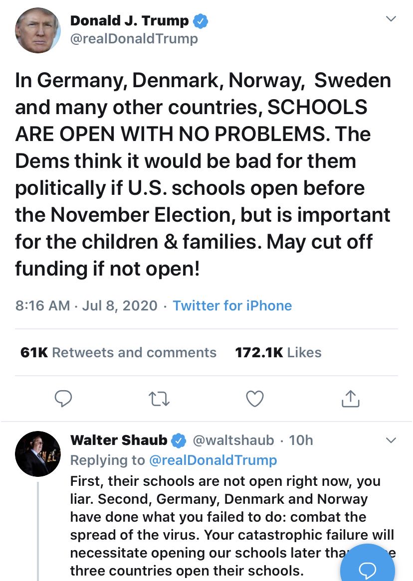413x581 pixels.
Task: Open the main tweet's chevron options menu
Action: (x=392, y=19)
